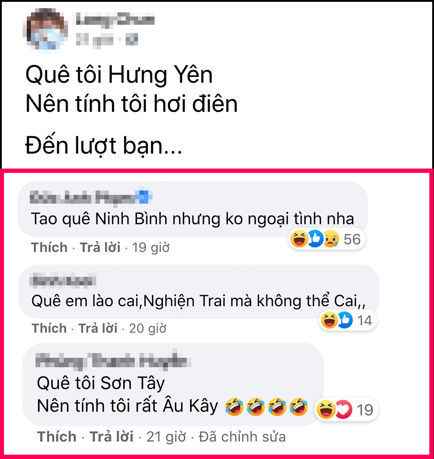Like the Ninh Bình comment via Thích

tap(49, 247)
